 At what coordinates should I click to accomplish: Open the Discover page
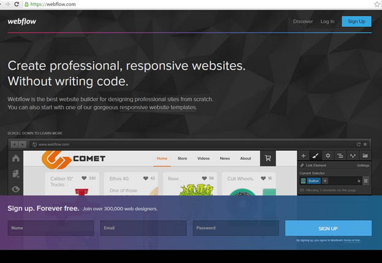[x=303, y=21]
